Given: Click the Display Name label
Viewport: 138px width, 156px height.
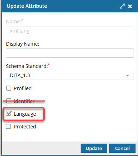Looking at the screenshot, I should click(23, 44).
